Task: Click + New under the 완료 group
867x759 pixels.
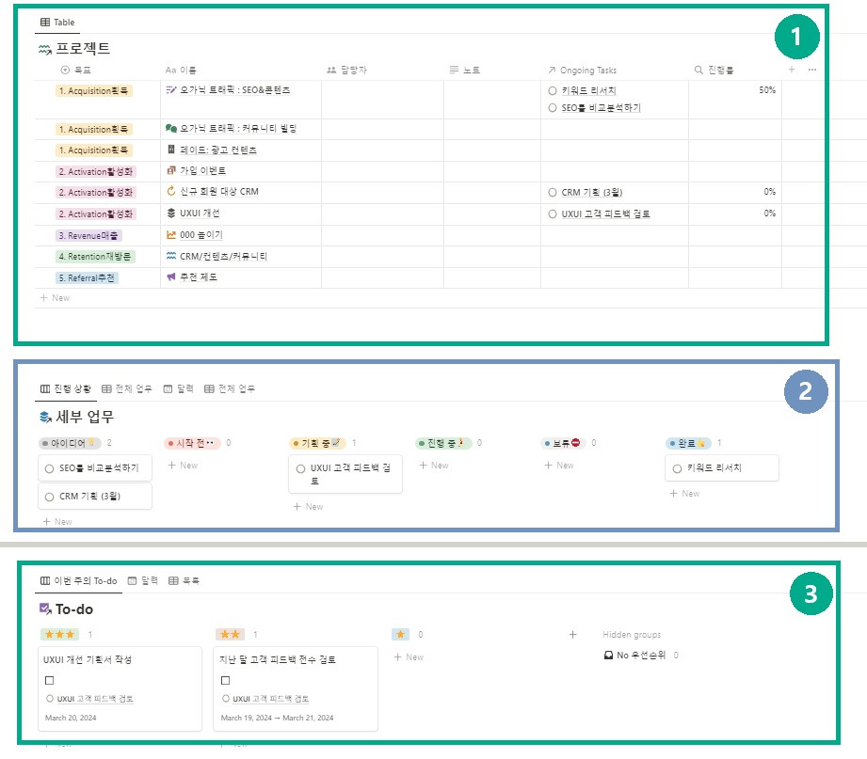Action: point(684,493)
